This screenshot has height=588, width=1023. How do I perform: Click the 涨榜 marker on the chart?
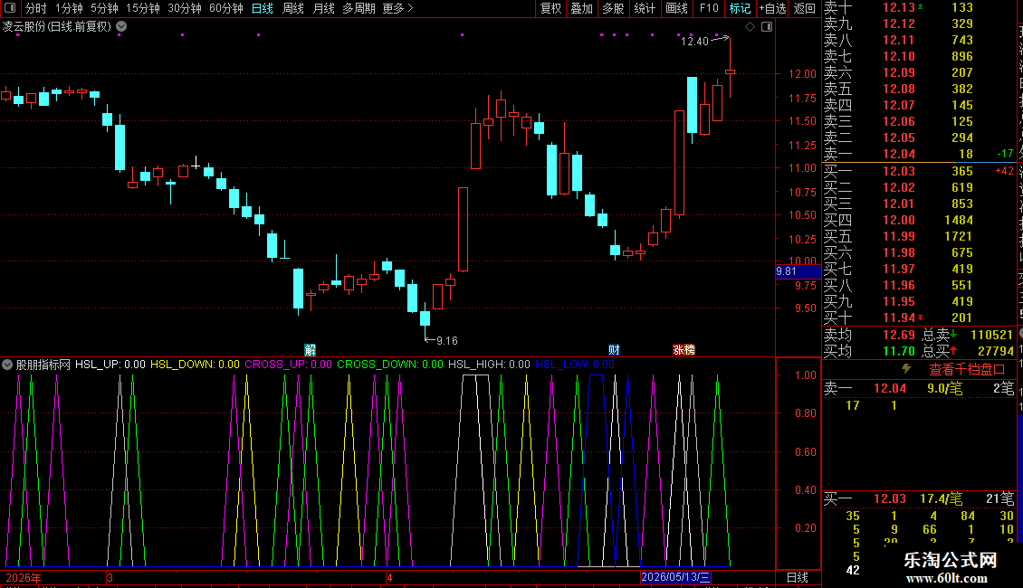(684, 350)
